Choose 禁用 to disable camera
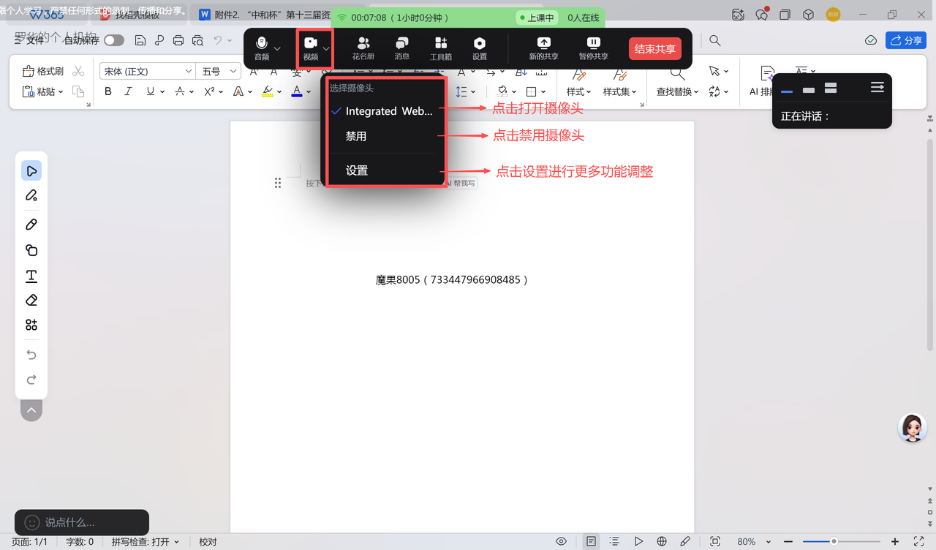The image size is (936, 550). 356,137
